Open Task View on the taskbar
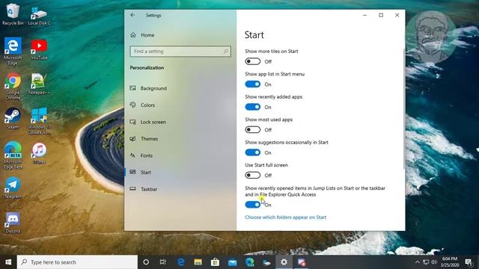The height and width of the screenshot is (269, 479). [x=163, y=262]
